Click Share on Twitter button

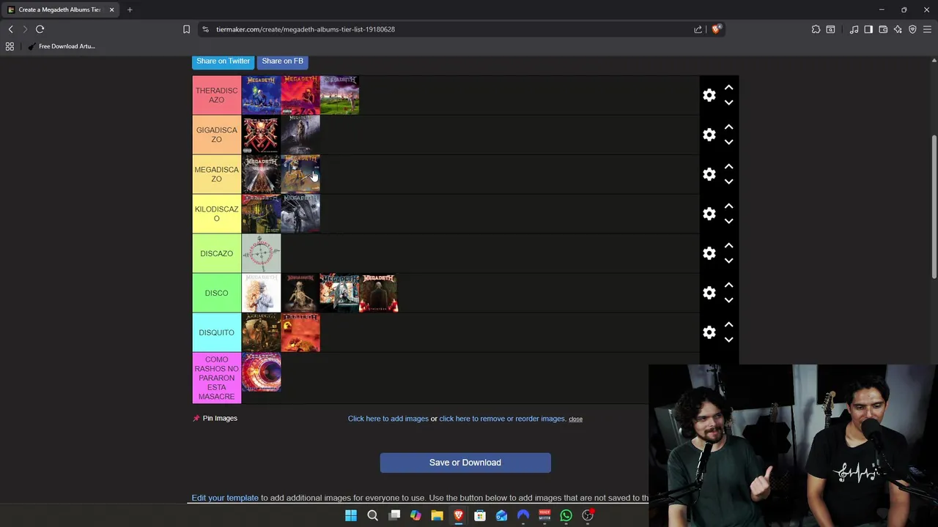click(x=223, y=61)
